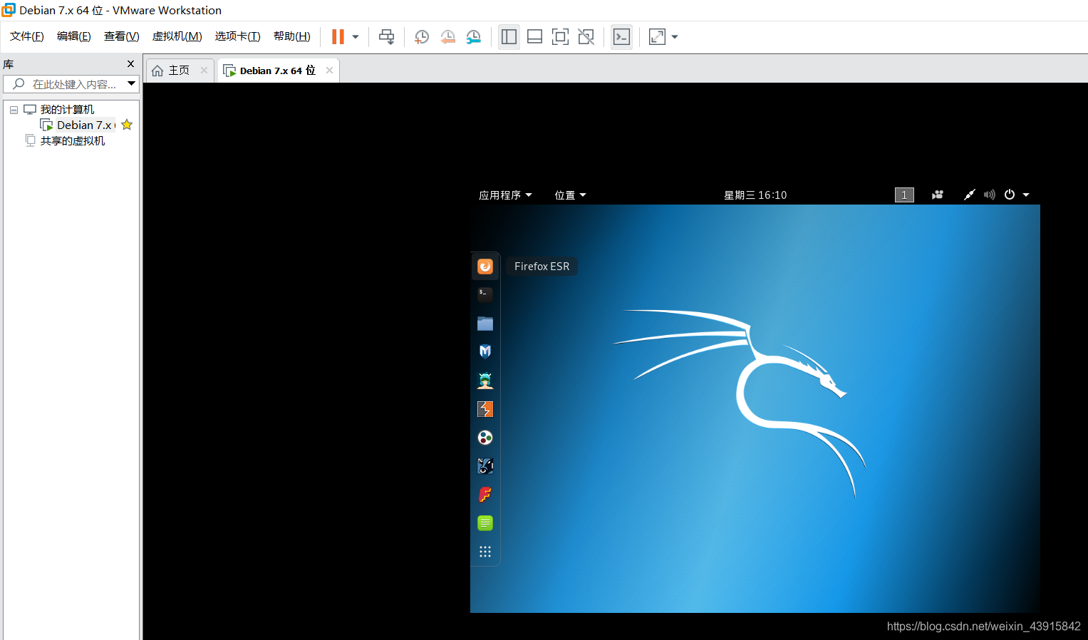Click the screen recorder camera icon
This screenshot has height=640, width=1088.
(x=938, y=195)
